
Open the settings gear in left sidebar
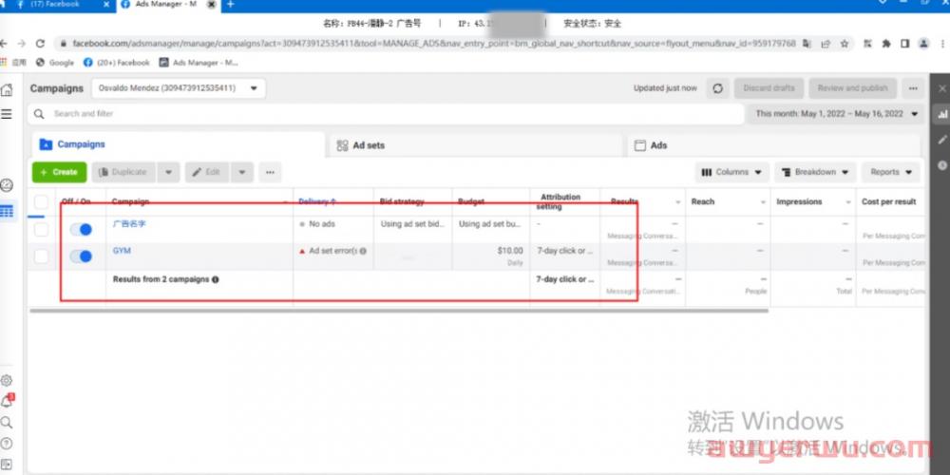pos(6,381)
